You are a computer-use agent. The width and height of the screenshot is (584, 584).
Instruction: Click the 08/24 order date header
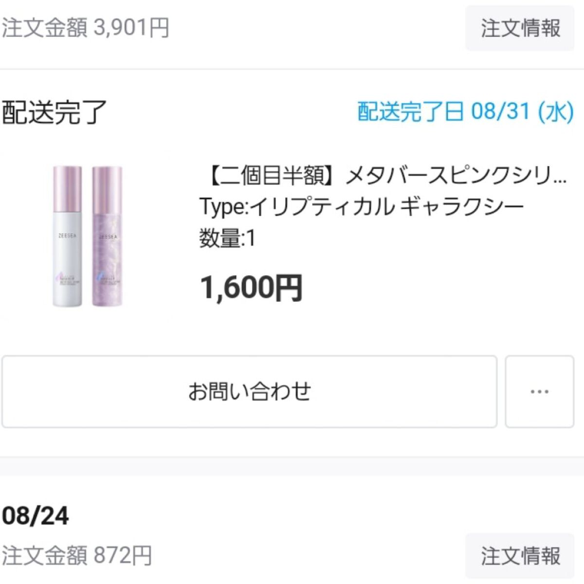click(x=35, y=516)
